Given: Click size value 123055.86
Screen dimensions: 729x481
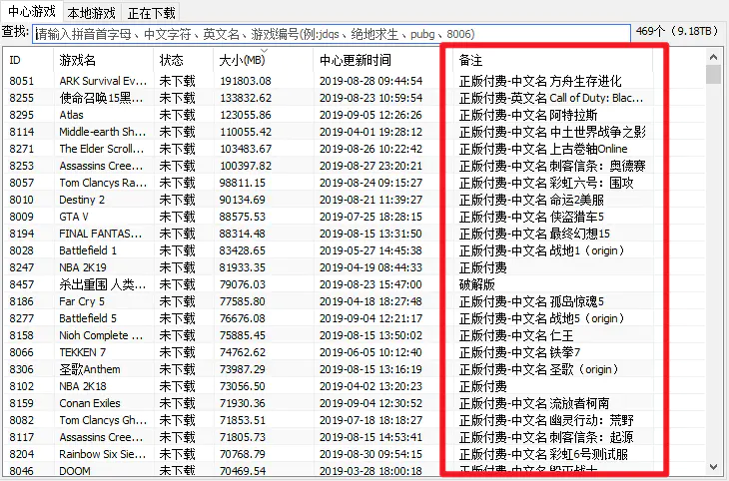Looking at the screenshot, I should point(246,115).
